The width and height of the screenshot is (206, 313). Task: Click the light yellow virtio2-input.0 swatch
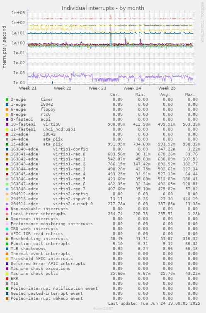[x=7, y=199]
